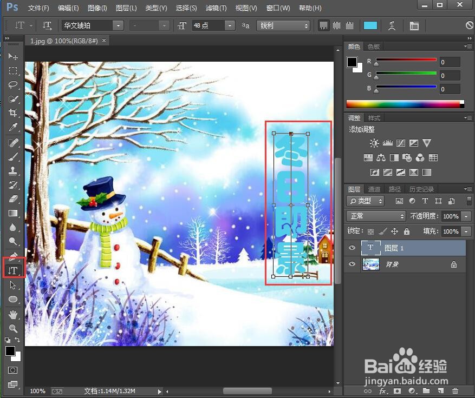Select the Eraser tool
Image resolution: width=475 pixels, height=398 pixels.
tap(12, 199)
